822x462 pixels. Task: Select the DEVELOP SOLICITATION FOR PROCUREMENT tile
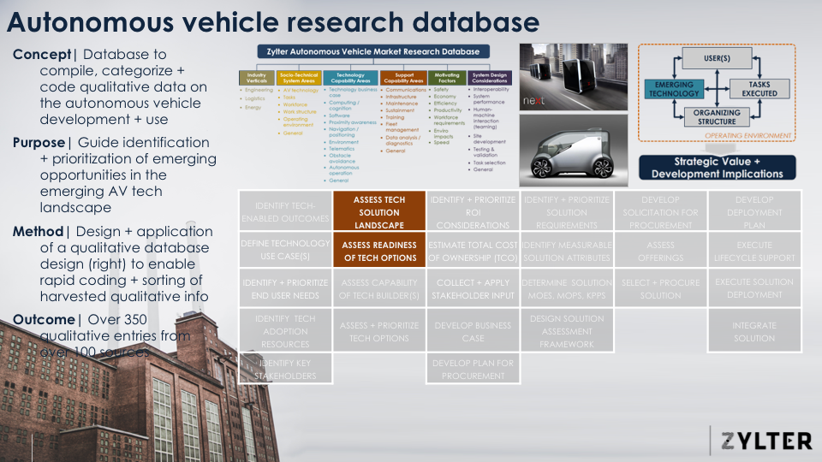point(660,210)
